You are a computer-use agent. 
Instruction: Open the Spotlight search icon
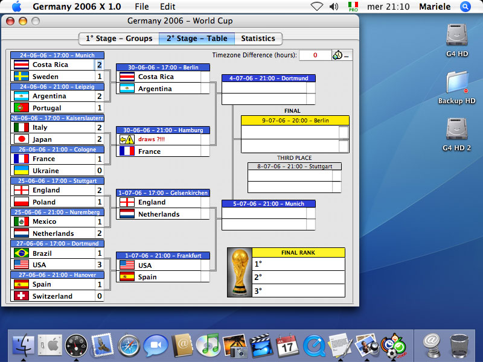pyautogui.click(x=465, y=7)
